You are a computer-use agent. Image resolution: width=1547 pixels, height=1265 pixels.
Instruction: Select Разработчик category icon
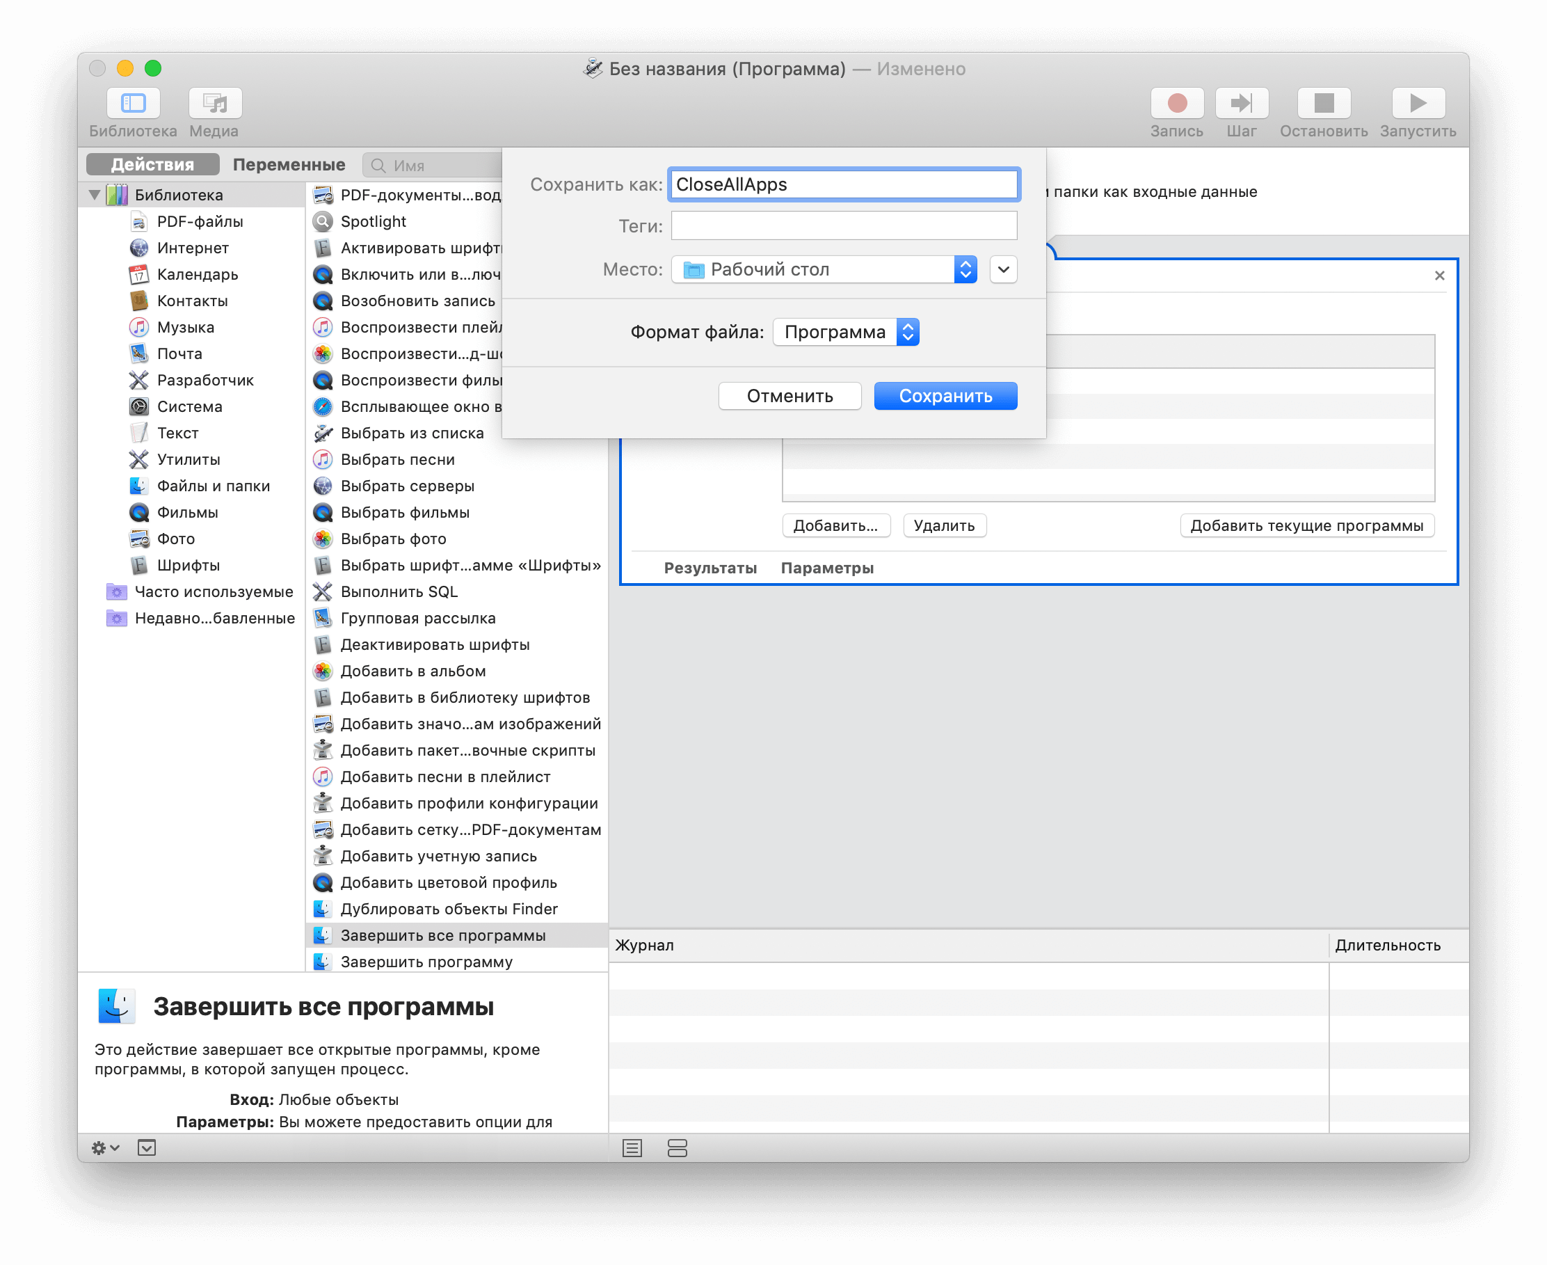click(138, 380)
